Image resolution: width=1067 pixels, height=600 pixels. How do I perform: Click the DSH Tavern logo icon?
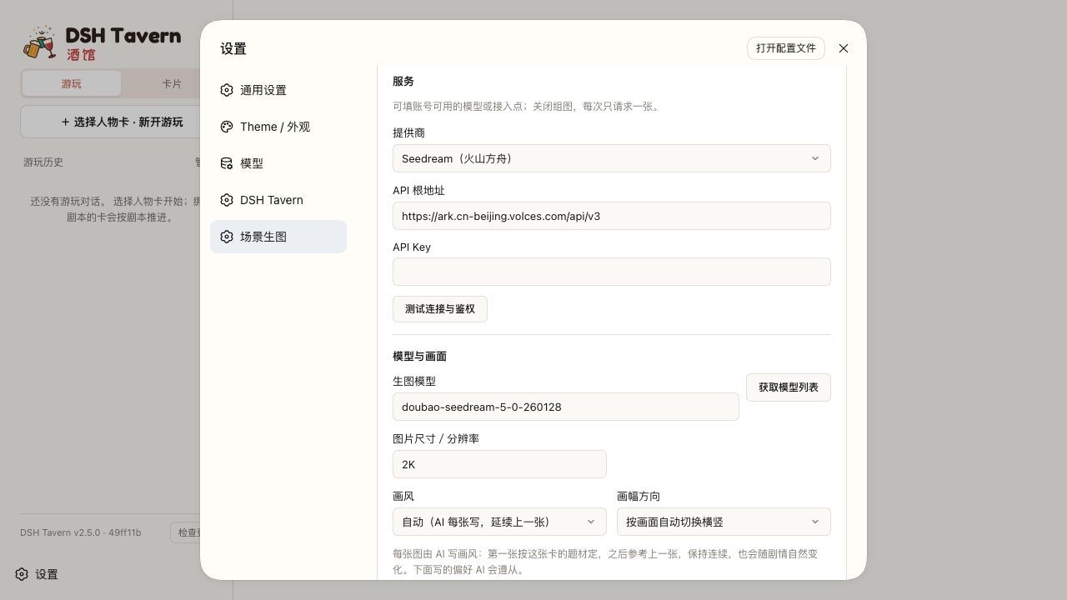pos(39,42)
